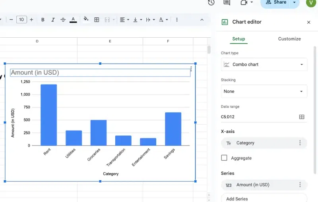The width and height of the screenshot is (318, 202).
Task: Open the merge cells dropdown arrow
Action: 114,19
